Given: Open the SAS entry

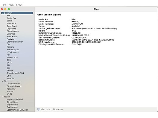Looking at the screenshot, I should pos(9,60).
